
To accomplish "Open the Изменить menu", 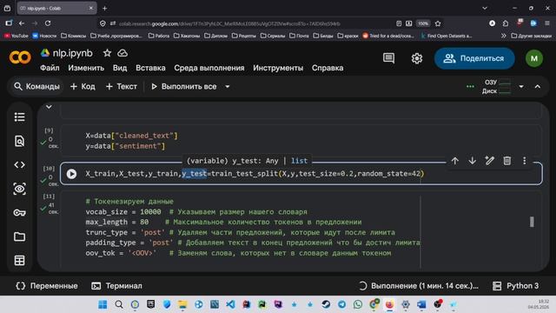I will coord(86,68).
